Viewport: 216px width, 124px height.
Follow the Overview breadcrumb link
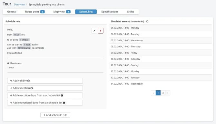click(x=19, y=4)
